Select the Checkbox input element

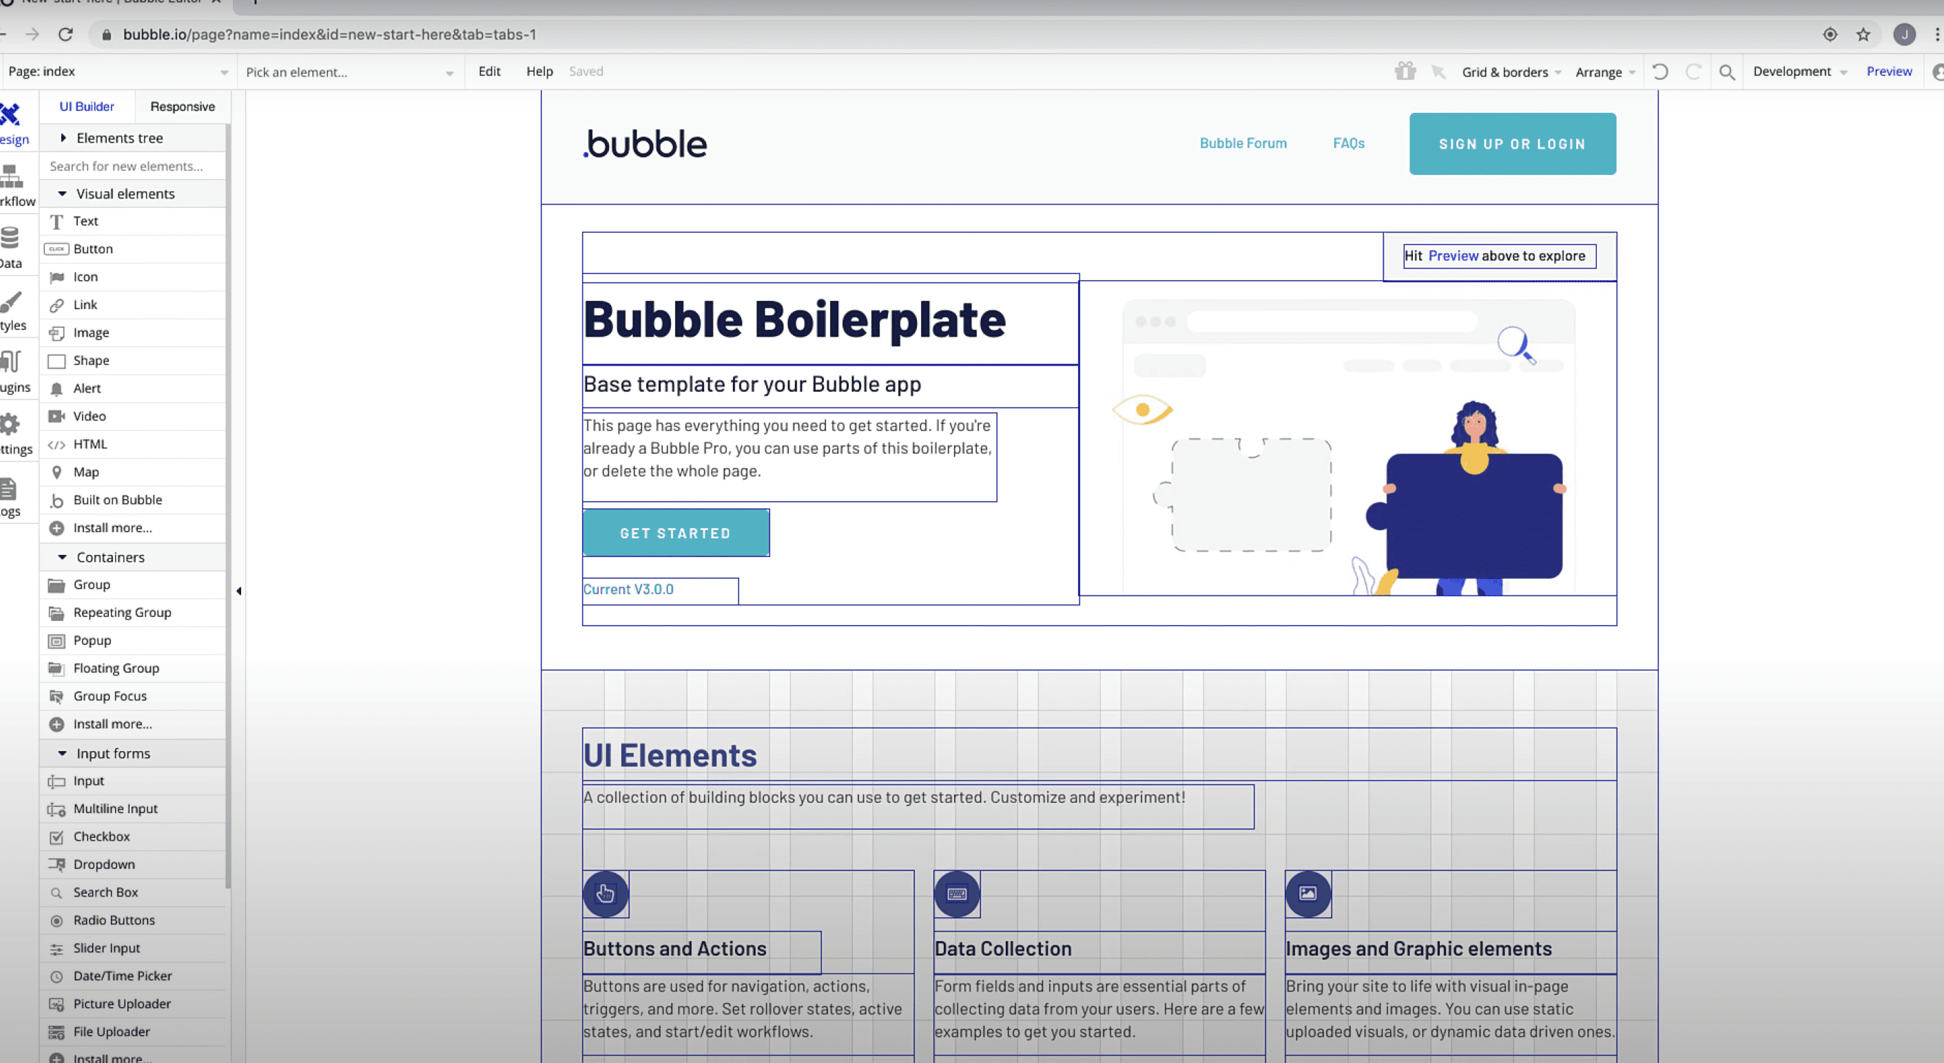coord(133,836)
